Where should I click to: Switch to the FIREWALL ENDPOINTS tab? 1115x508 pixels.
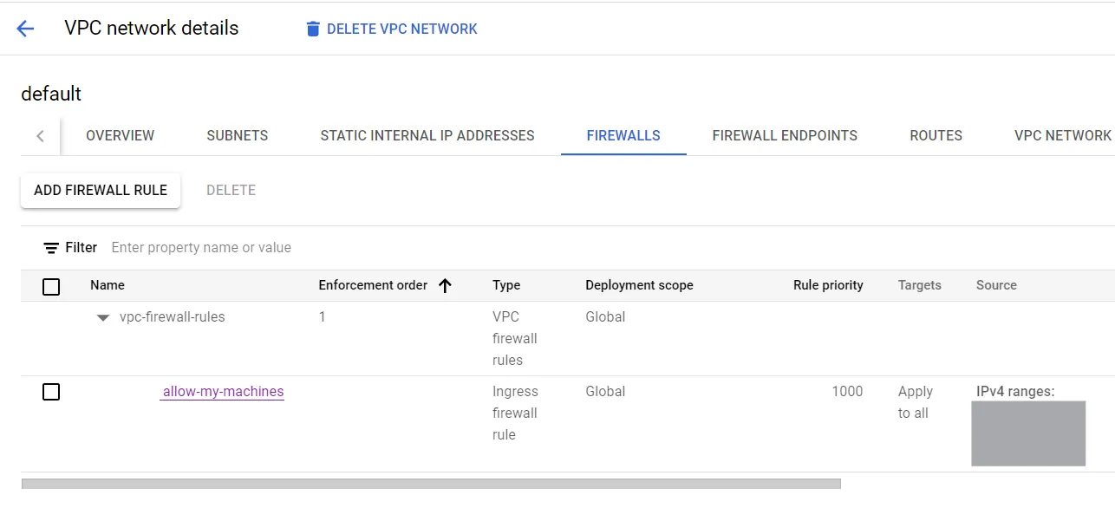784,135
